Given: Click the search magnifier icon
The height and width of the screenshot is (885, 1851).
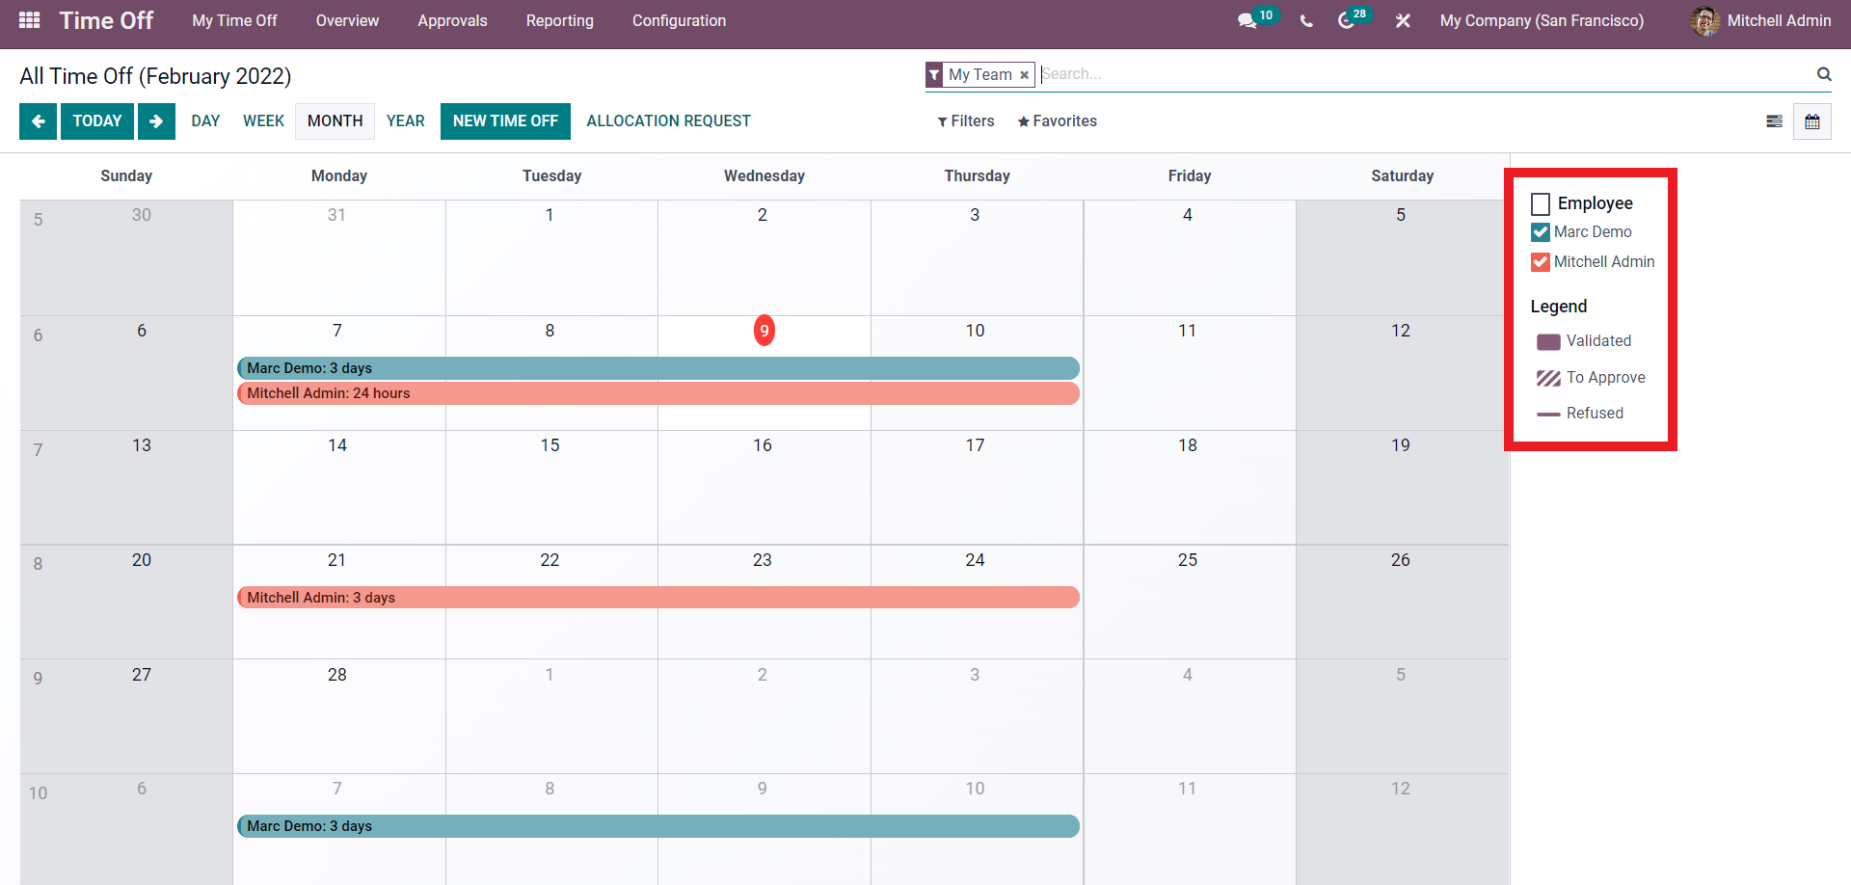Looking at the screenshot, I should (x=1824, y=74).
